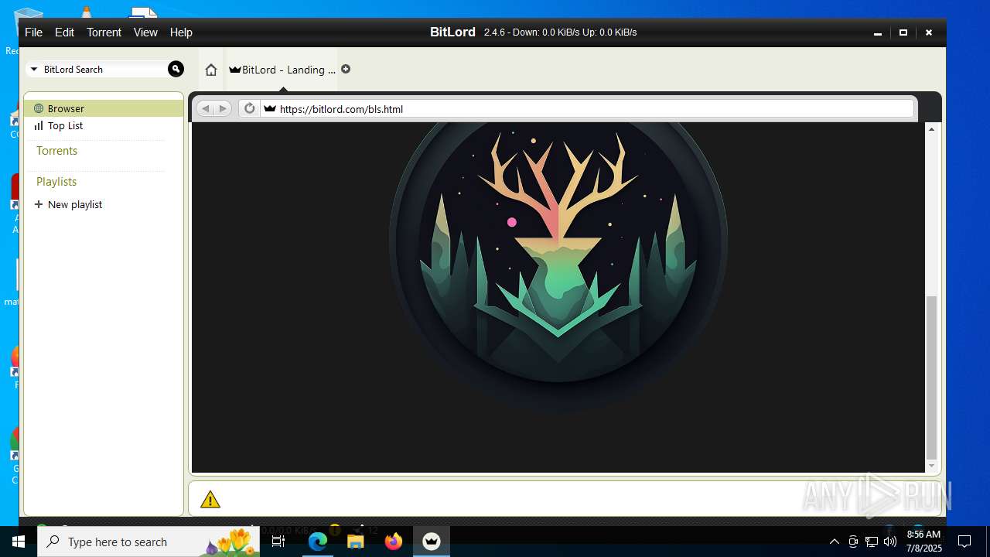Open the volume speaker tray icon

[x=890, y=542]
